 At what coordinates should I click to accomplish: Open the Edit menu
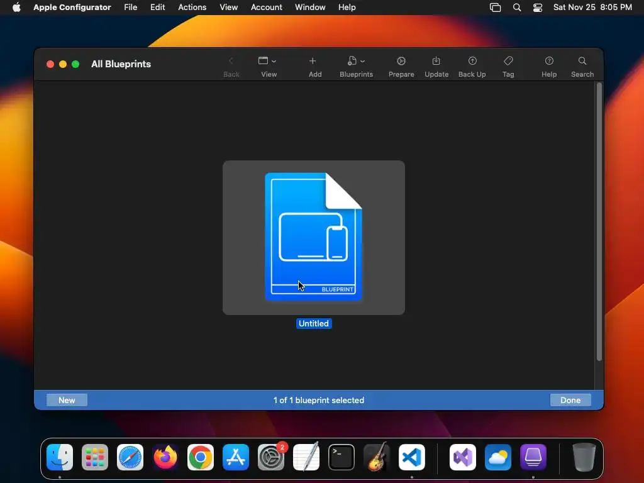[157, 8]
